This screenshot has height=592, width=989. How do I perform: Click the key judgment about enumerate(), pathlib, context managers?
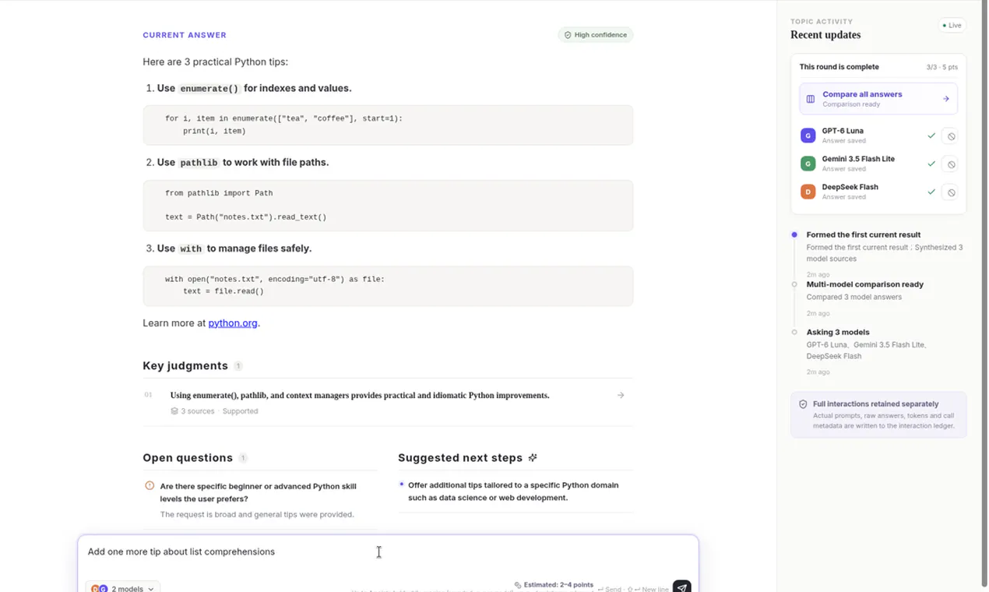pyautogui.click(x=388, y=403)
